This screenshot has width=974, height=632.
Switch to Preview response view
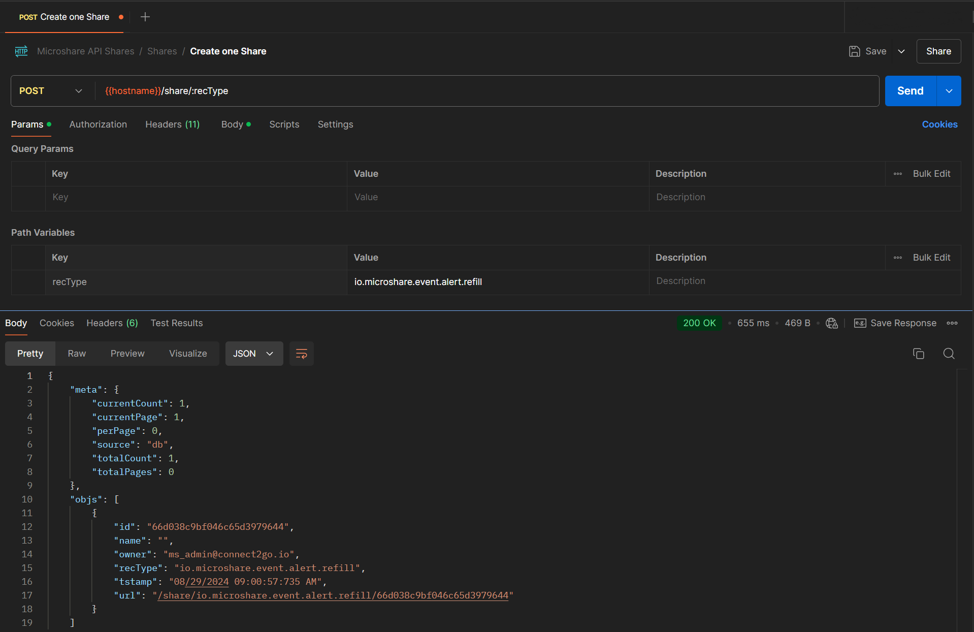click(x=127, y=354)
